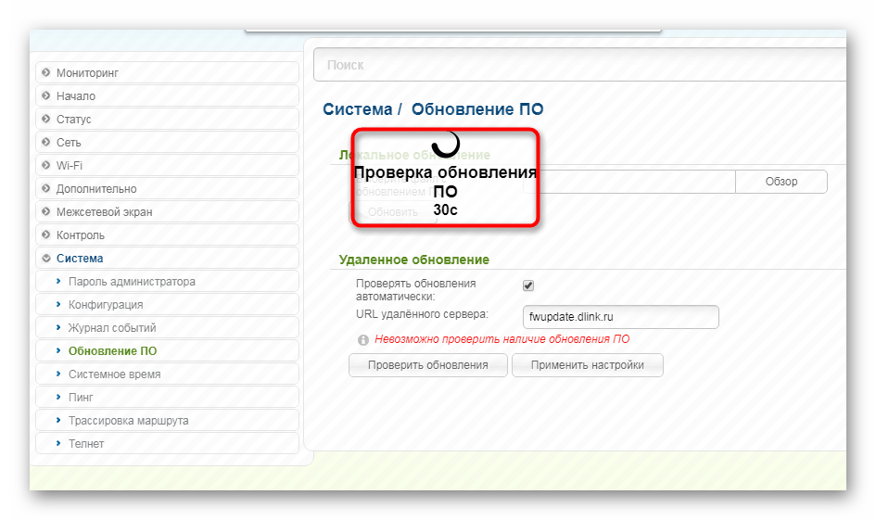
Task: Click the arrow bullet beside Пинг
Action: [58, 397]
